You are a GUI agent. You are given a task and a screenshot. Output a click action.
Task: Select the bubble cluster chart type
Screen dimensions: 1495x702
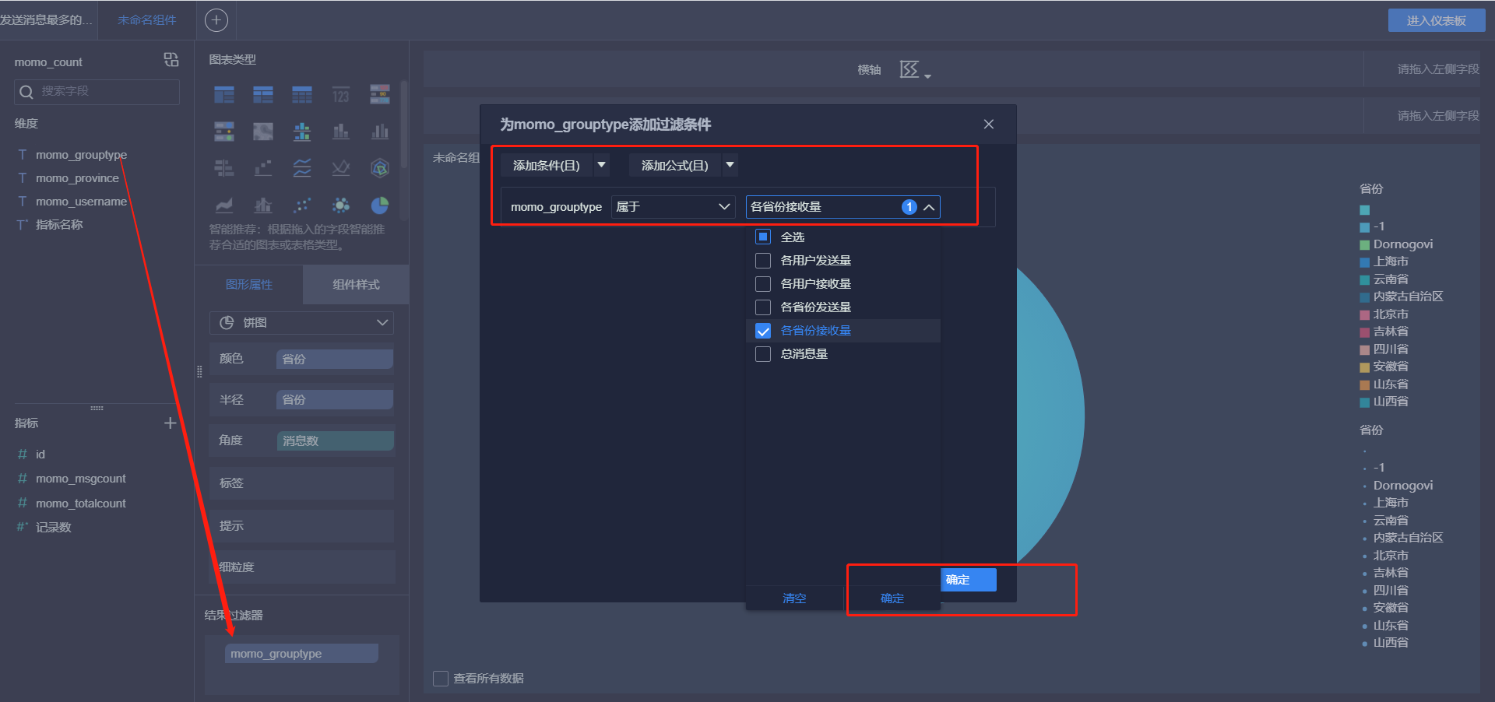tap(341, 205)
